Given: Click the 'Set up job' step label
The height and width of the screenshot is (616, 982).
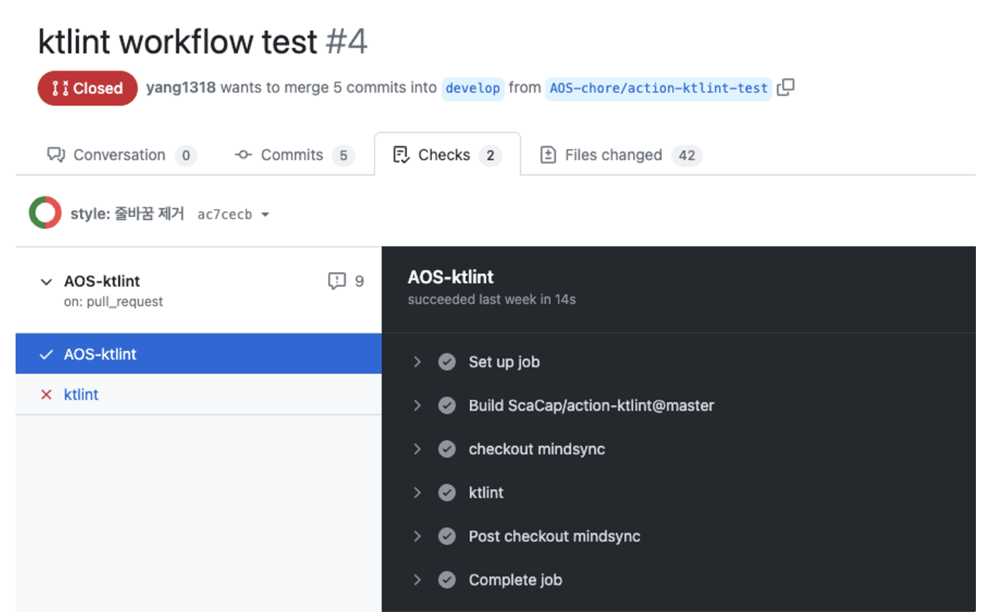Looking at the screenshot, I should 504,362.
